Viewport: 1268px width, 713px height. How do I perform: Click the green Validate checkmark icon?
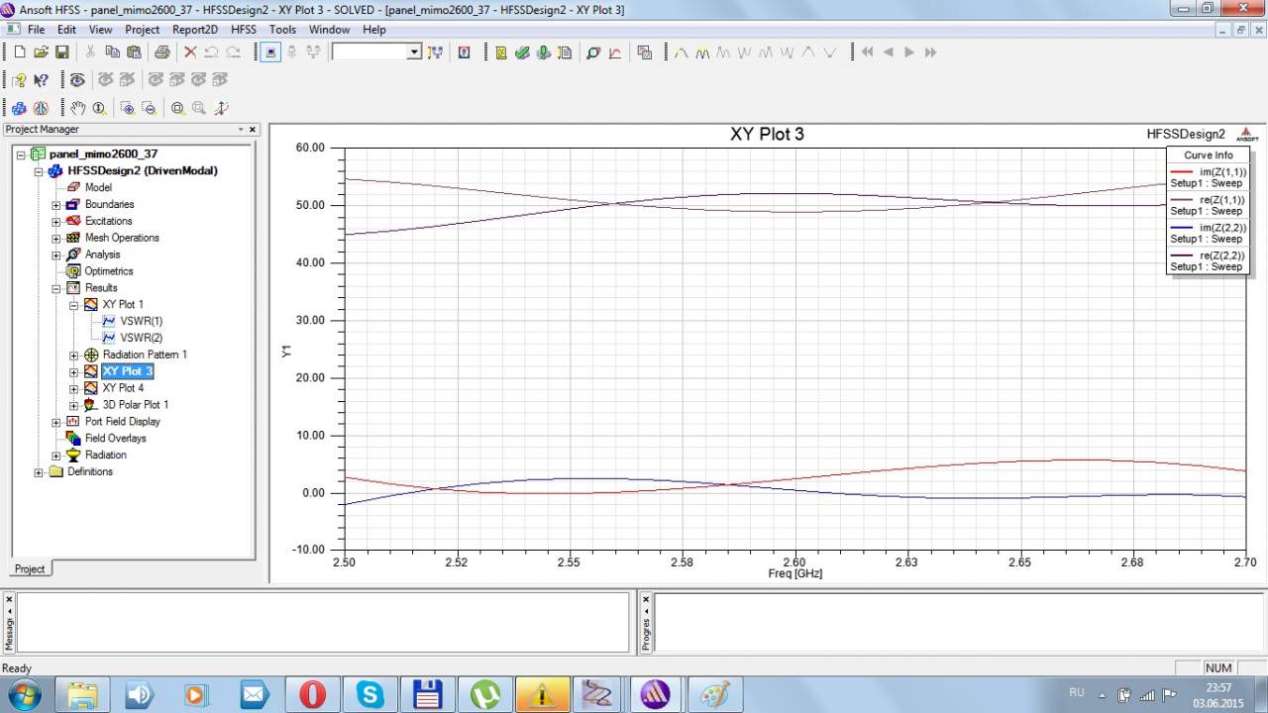[522, 52]
